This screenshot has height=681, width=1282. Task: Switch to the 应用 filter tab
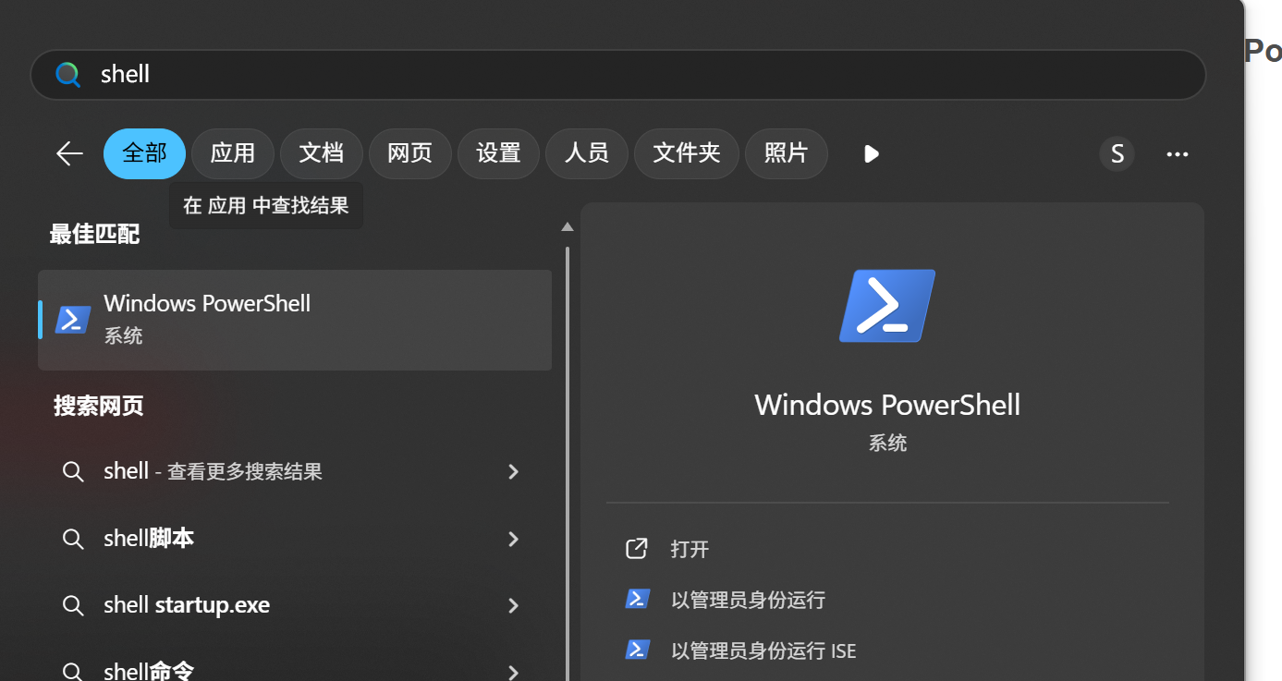[233, 153]
